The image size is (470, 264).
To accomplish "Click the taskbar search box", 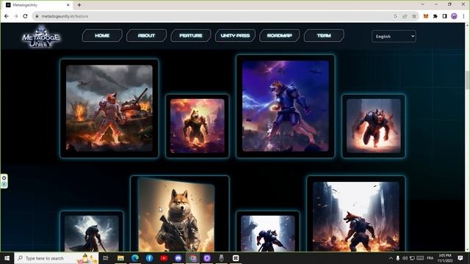I will click(57, 258).
